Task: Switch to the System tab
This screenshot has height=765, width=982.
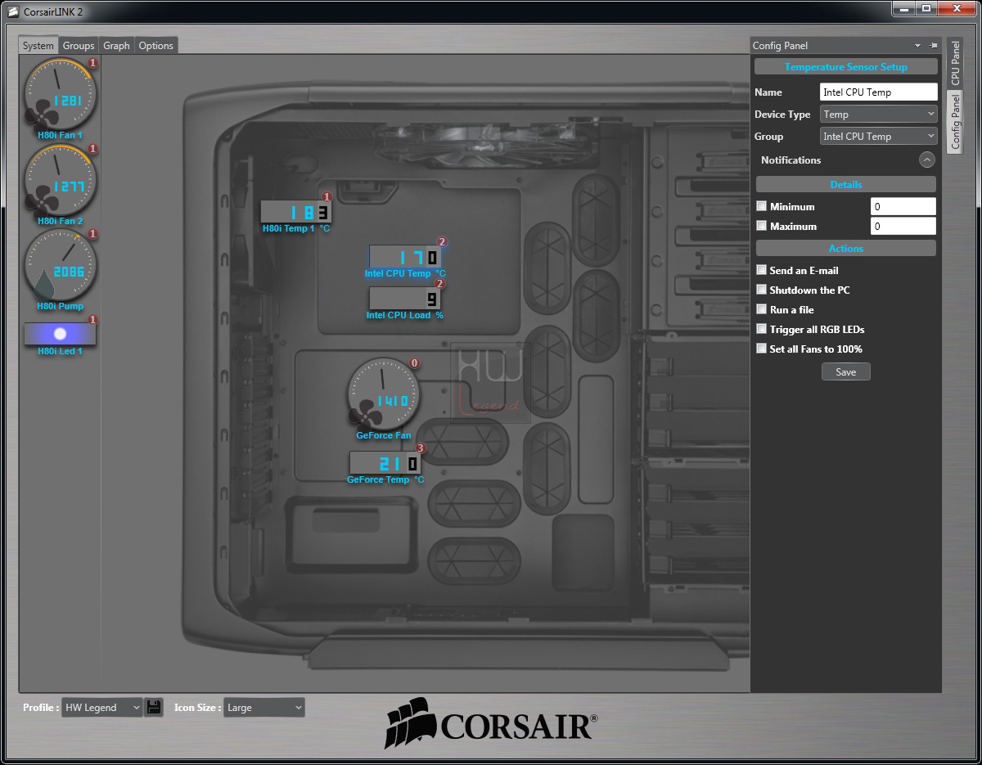Action: click(x=38, y=46)
